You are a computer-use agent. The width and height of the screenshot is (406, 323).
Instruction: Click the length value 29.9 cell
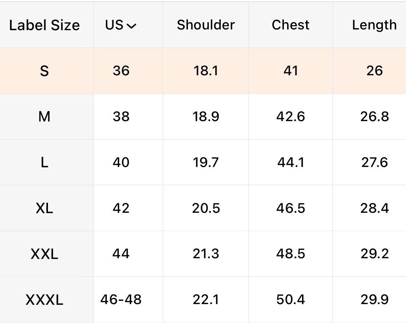point(374,299)
